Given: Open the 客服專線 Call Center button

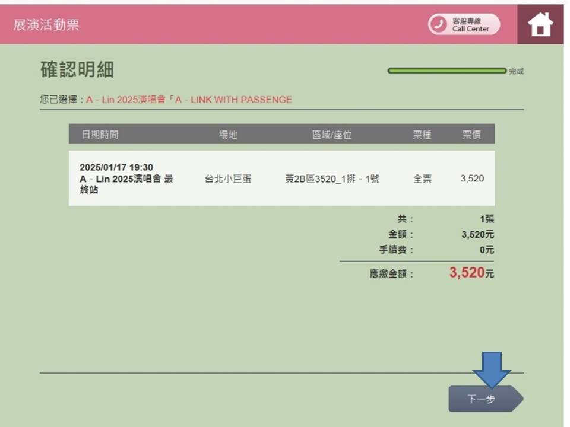Looking at the screenshot, I should [464, 24].
